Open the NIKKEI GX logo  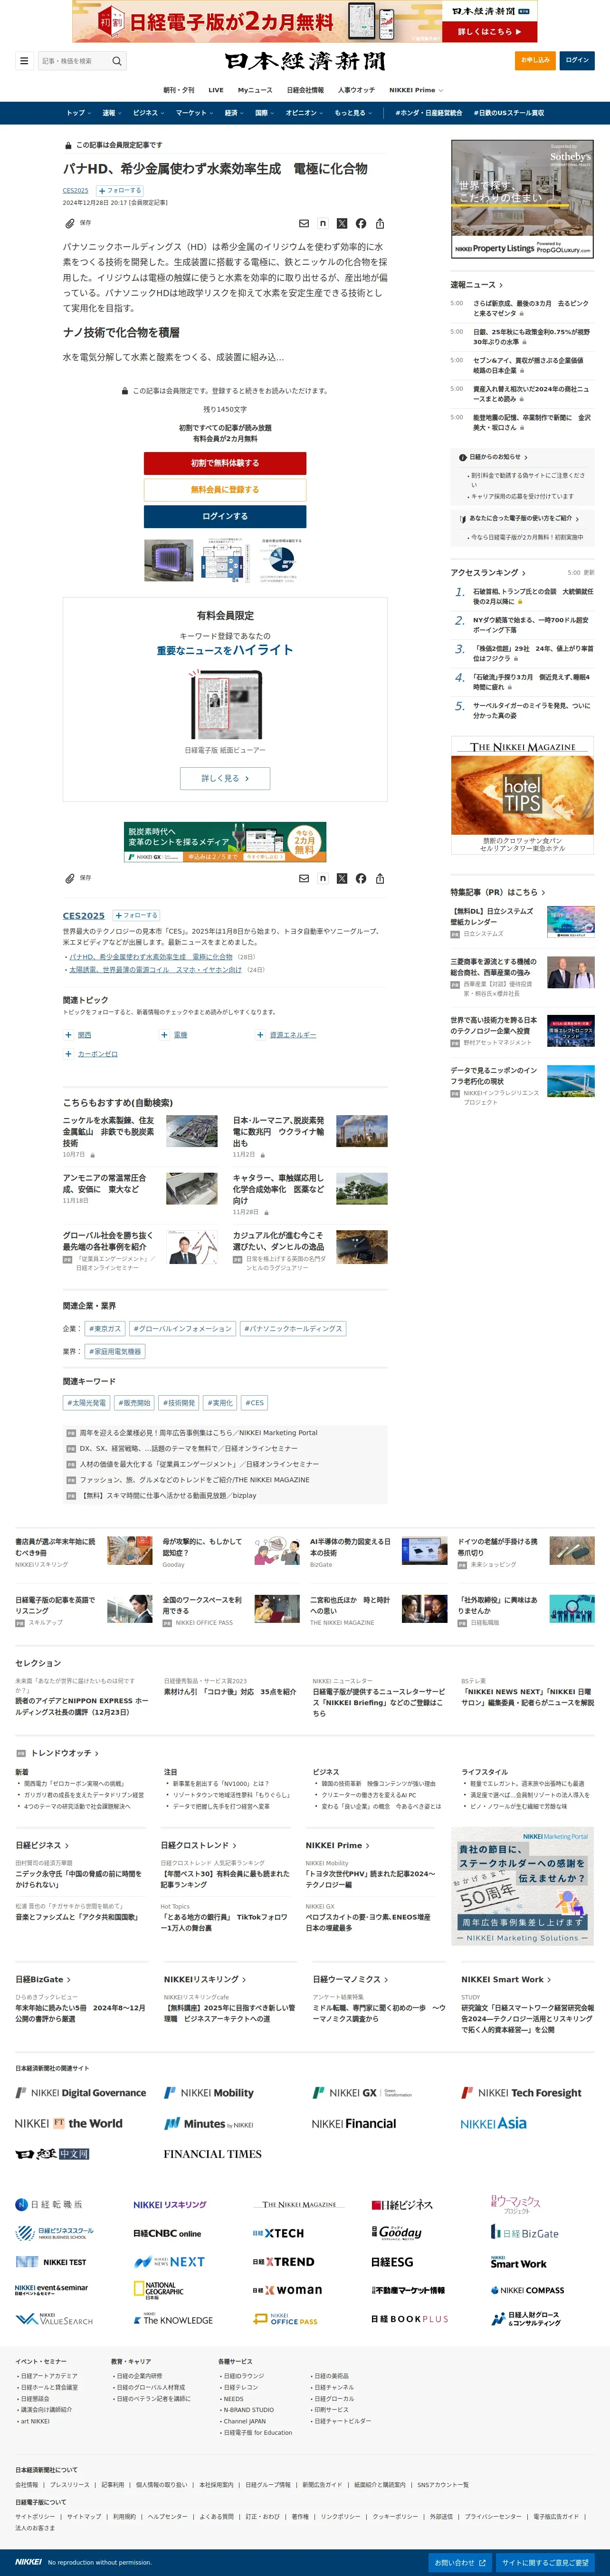coord(361,2092)
